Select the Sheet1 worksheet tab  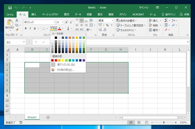32,117
